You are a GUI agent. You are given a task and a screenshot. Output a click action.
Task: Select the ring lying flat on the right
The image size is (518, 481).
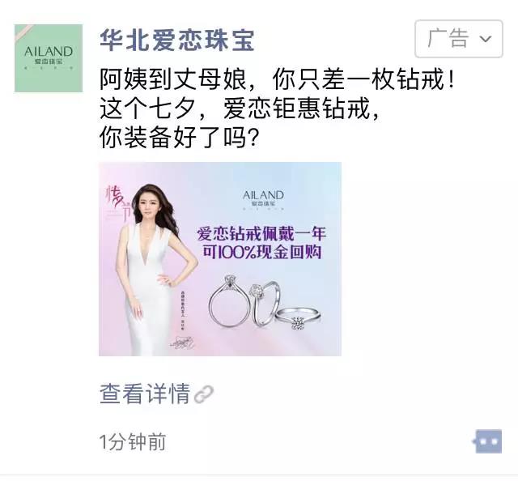pos(298,318)
